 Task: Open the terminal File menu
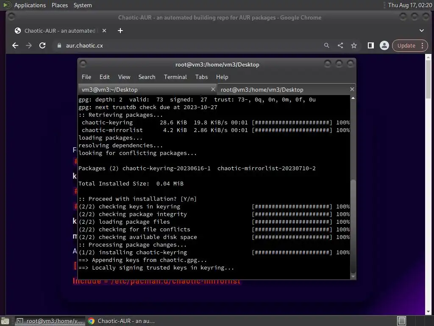tap(86, 77)
